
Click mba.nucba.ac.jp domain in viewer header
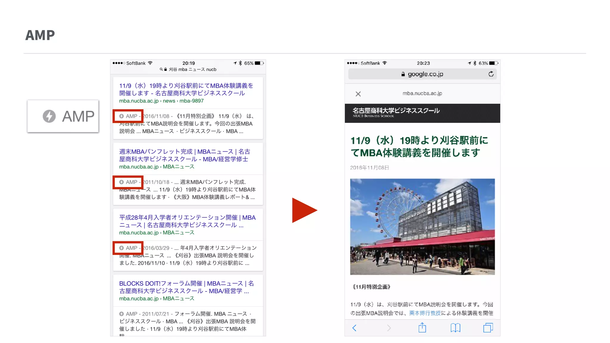422,93
